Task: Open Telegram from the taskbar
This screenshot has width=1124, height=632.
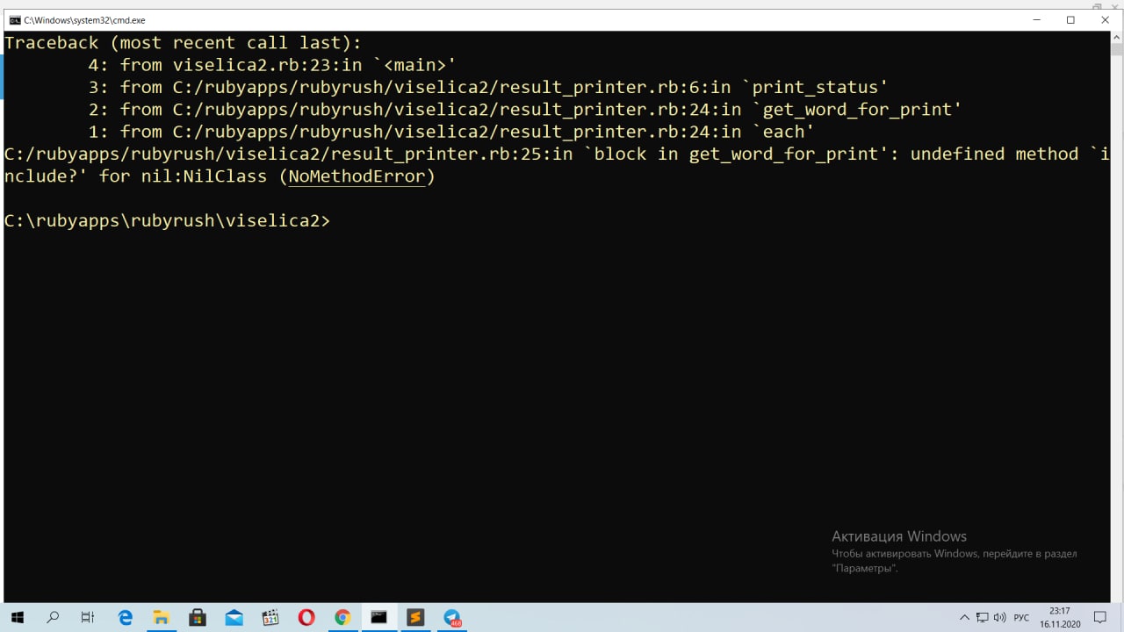Action: coord(451,617)
